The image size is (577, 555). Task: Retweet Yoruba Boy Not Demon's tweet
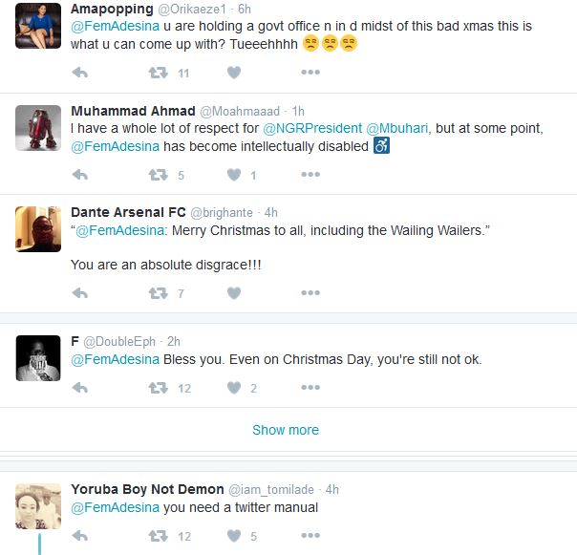point(158,536)
